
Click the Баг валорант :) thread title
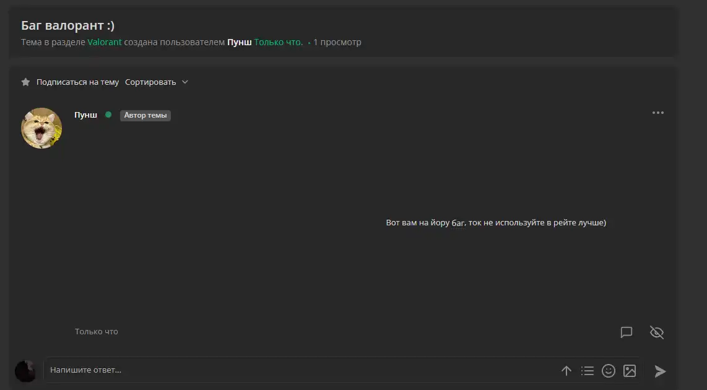67,26
